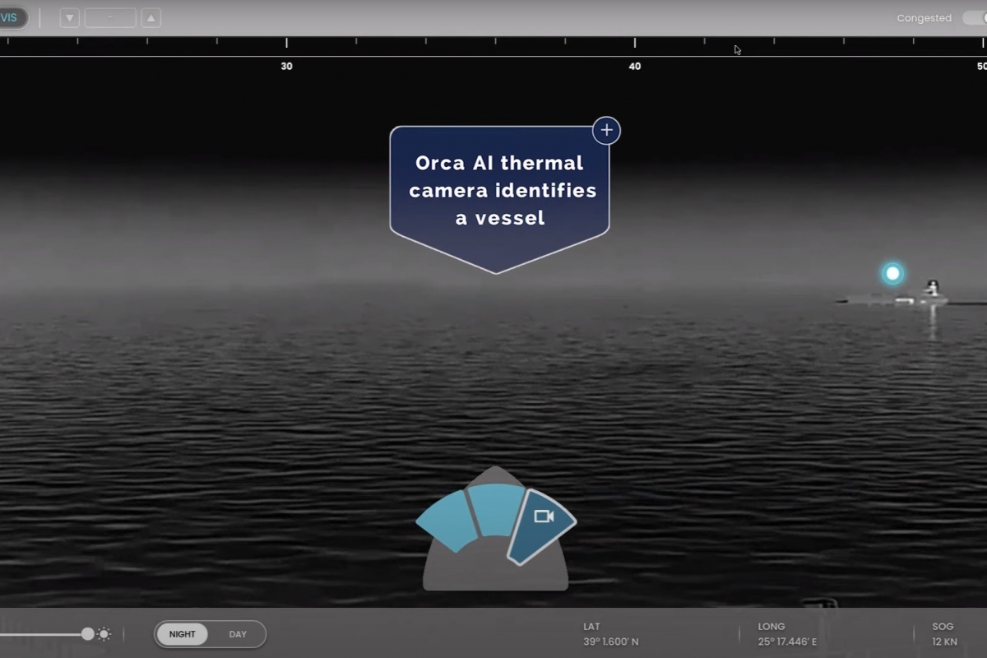Click the plus icon on the tooltip

pyautogui.click(x=606, y=131)
